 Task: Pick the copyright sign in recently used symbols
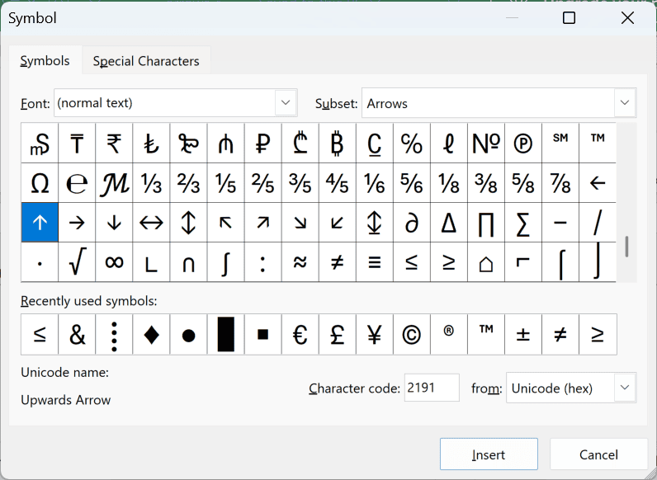(x=412, y=334)
